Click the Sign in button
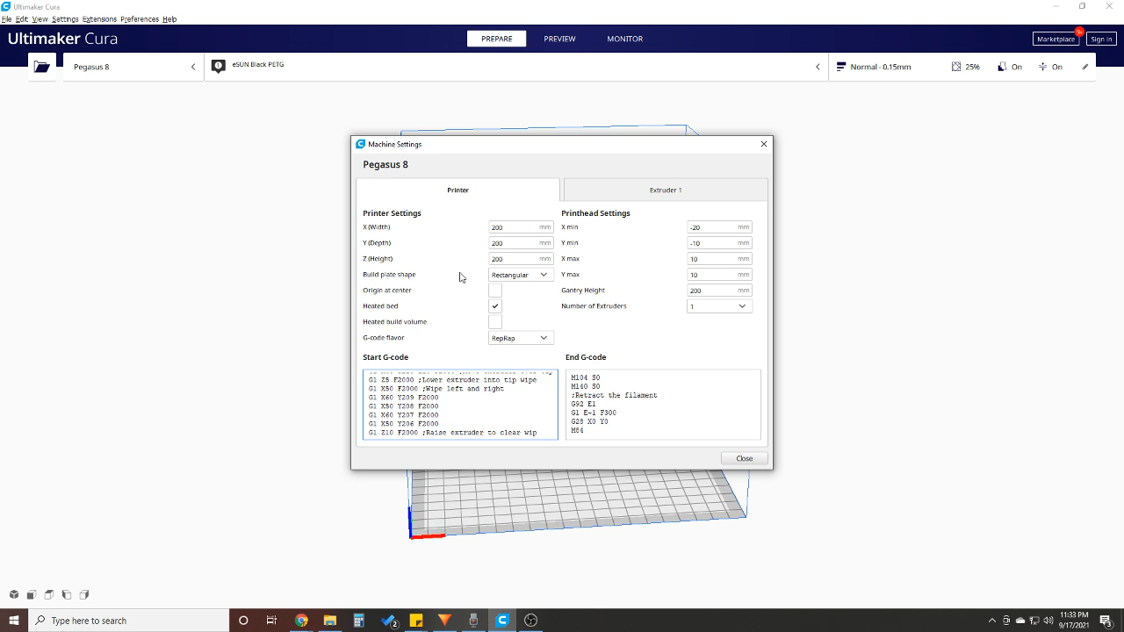Viewport: 1124px width, 632px height. (1101, 39)
